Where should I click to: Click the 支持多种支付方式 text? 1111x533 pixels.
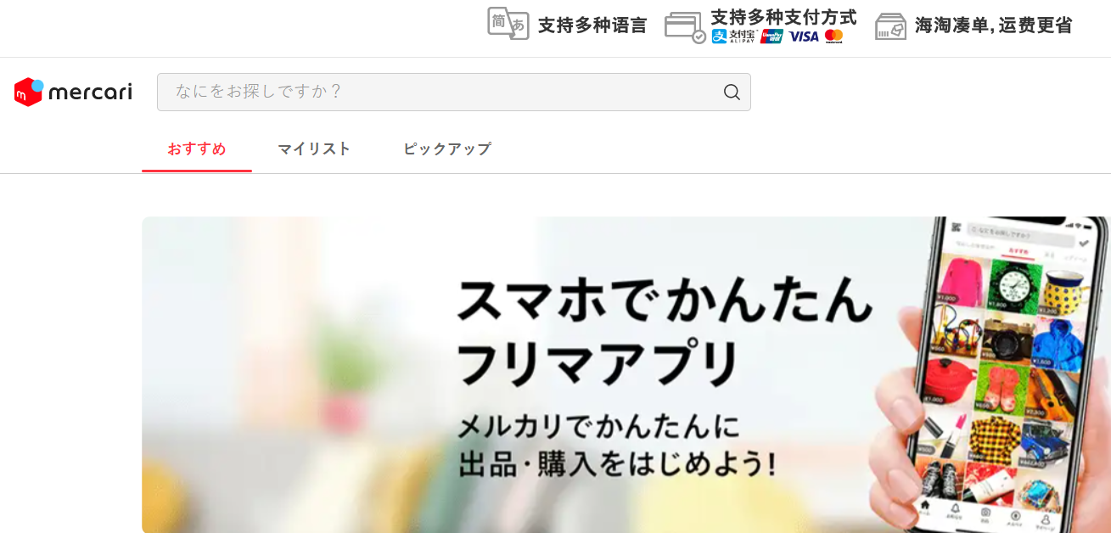pos(783,17)
